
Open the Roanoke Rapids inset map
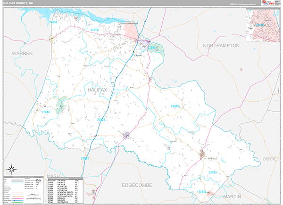(x=262, y=25)
